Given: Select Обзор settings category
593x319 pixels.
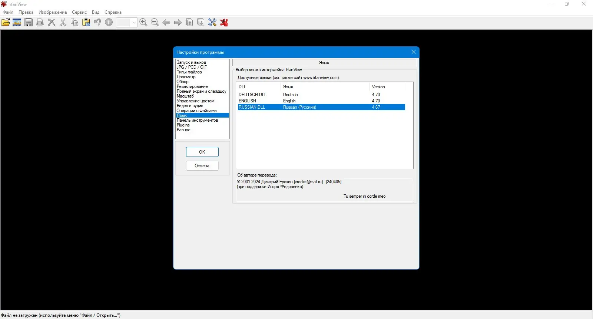Looking at the screenshot, I should 202,82.
